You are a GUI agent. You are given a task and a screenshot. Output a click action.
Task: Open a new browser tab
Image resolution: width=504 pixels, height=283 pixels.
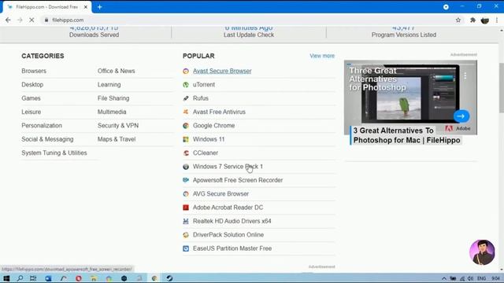pos(100,7)
